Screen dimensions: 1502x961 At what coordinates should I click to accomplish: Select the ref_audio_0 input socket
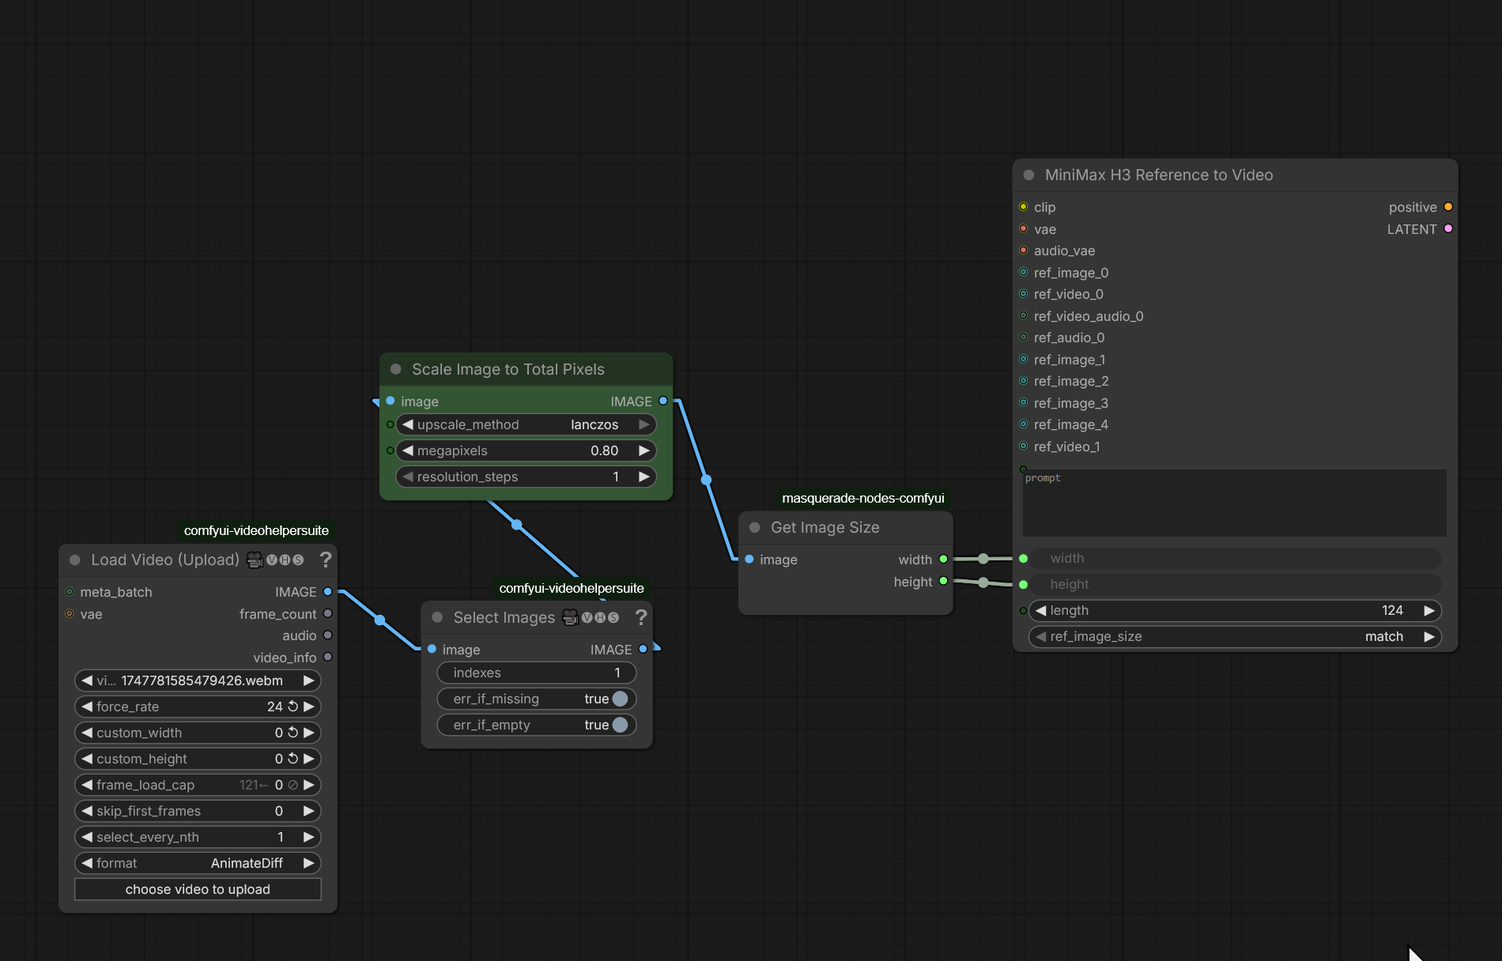1024,337
